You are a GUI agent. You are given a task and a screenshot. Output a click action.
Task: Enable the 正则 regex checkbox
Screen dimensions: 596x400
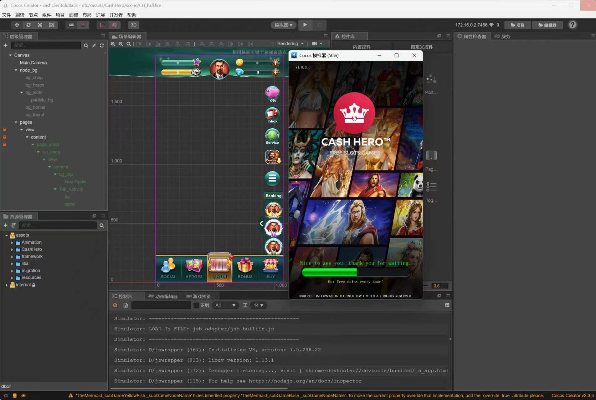[196, 305]
